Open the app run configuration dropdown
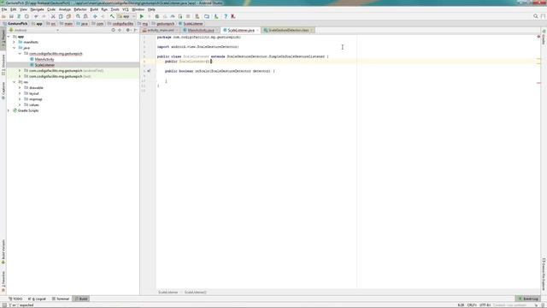Image resolution: width=547 pixels, height=308 pixels. [126, 16]
